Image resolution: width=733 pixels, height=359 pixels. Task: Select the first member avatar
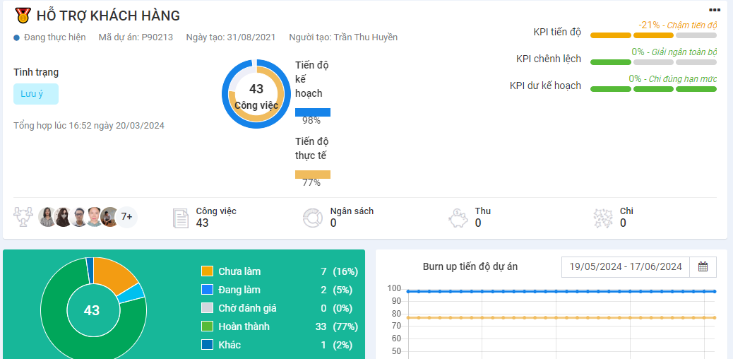pos(47,217)
